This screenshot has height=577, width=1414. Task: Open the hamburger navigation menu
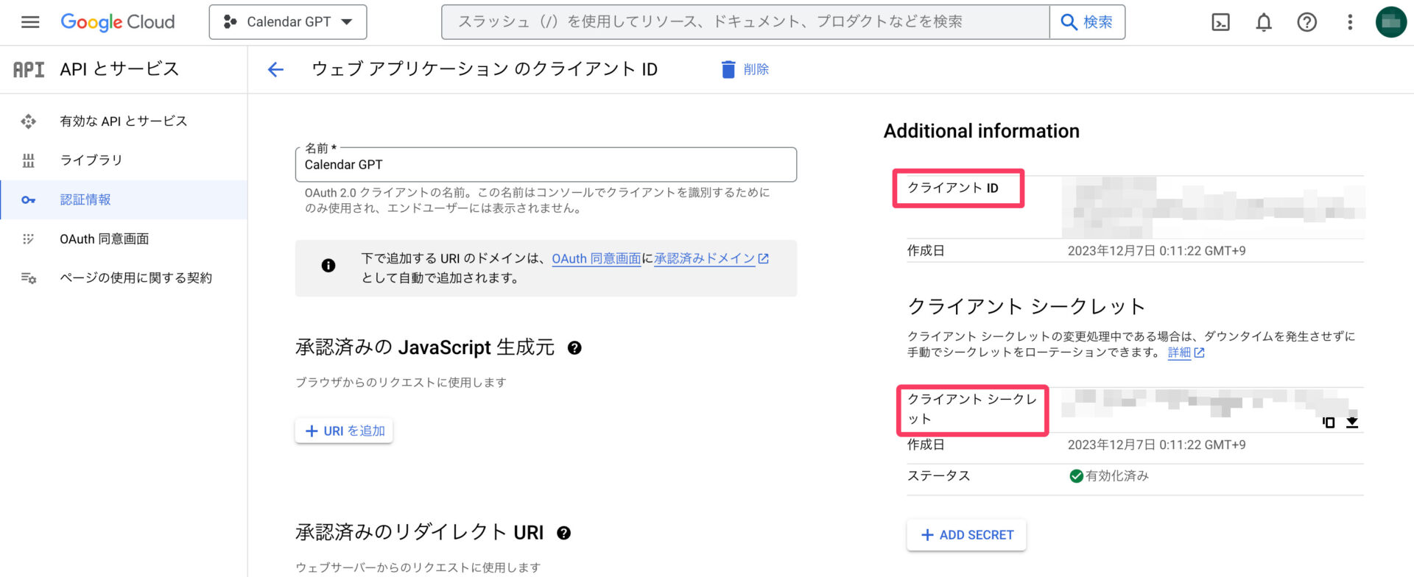[30, 22]
